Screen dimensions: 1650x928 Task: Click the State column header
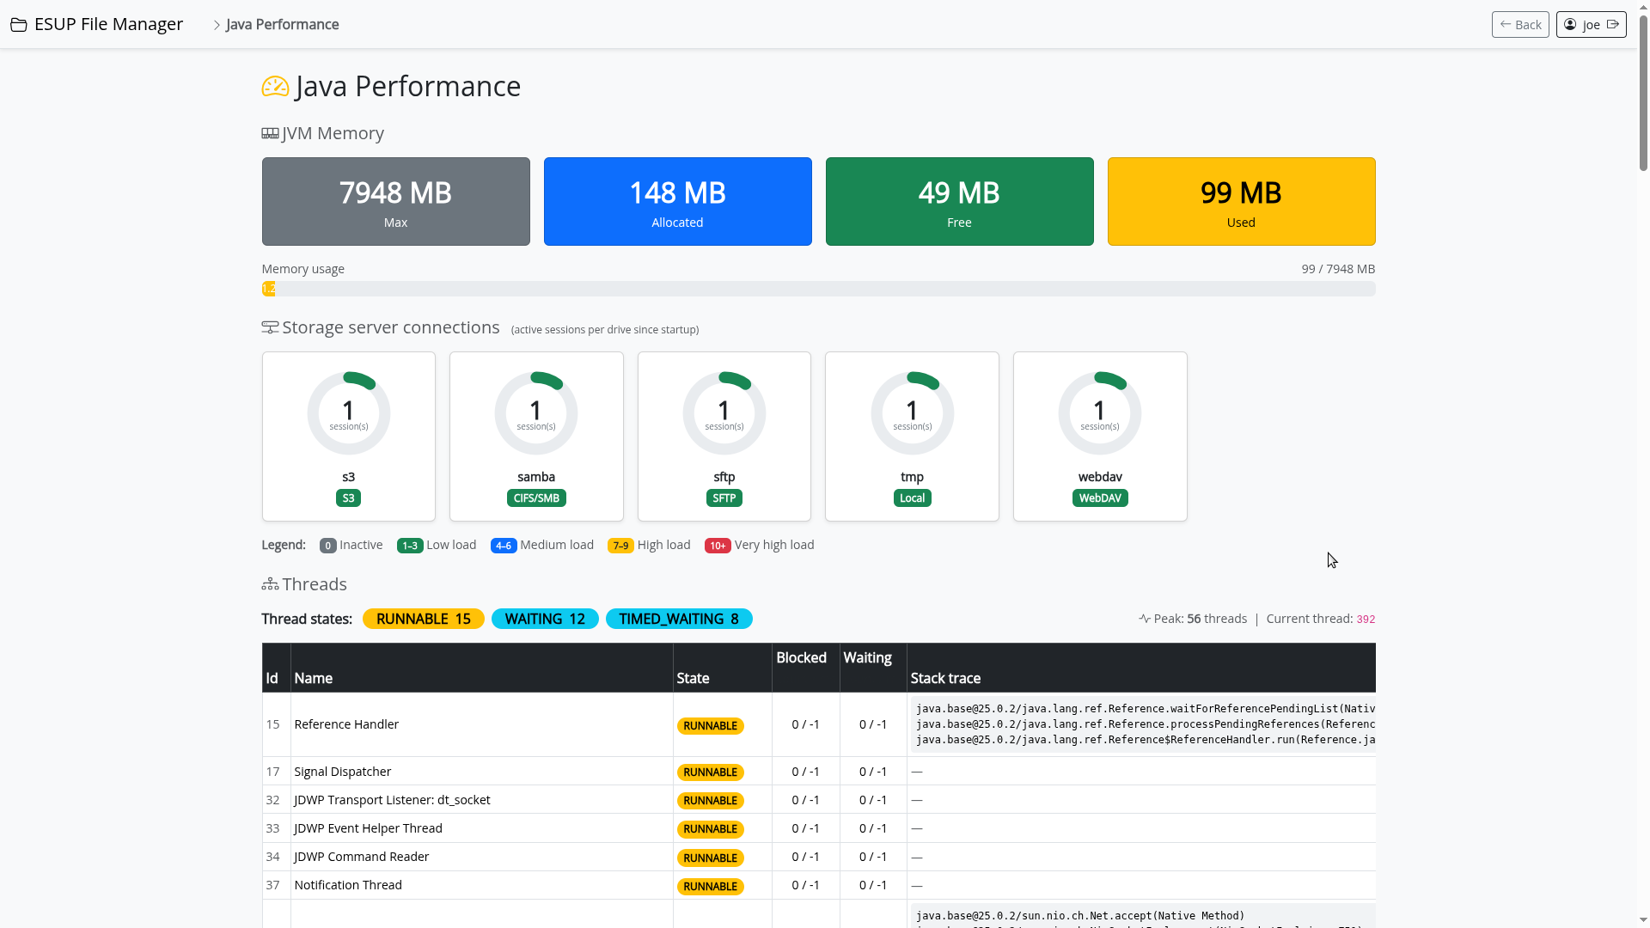[x=693, y=678]
